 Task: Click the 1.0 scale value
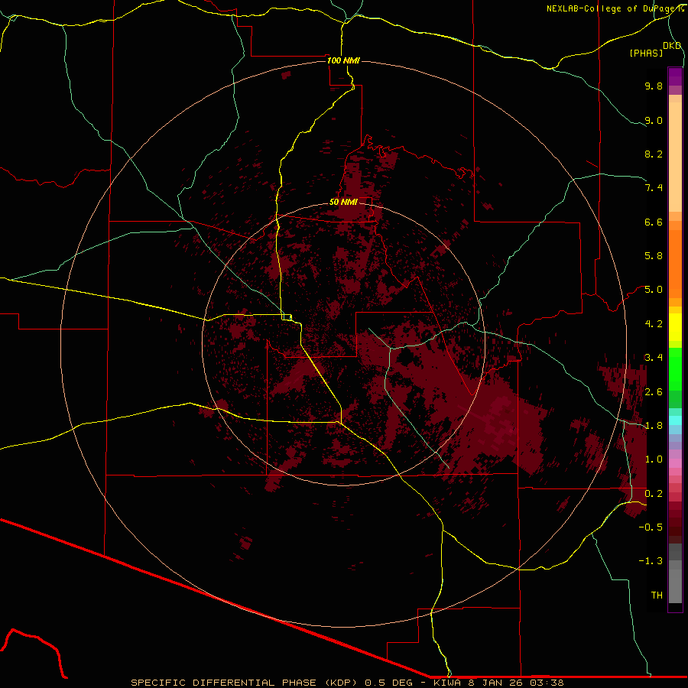[654, 459]
